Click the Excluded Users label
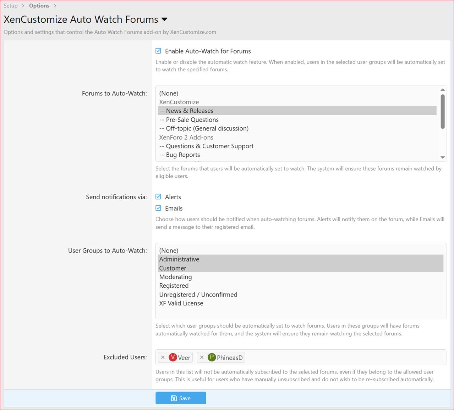The height and width of the screenshot is (410, 454). 125,357
